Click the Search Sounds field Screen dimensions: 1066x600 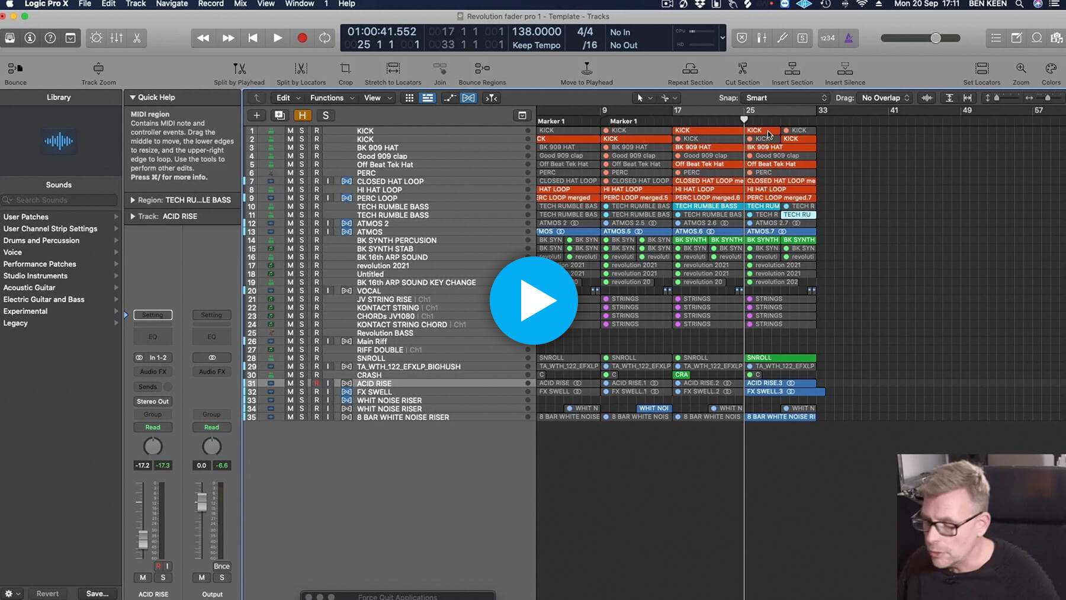click(x=59, y=200)
